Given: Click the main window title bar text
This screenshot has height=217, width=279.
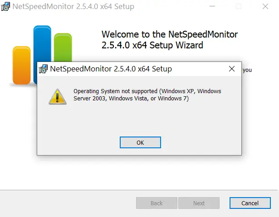Looking at the screenshot, I should click(73, 7).
